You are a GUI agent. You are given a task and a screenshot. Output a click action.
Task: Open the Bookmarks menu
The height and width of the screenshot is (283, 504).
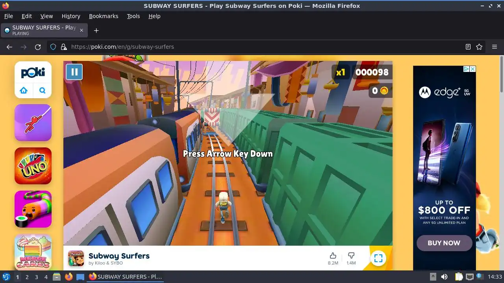point(104,16)
